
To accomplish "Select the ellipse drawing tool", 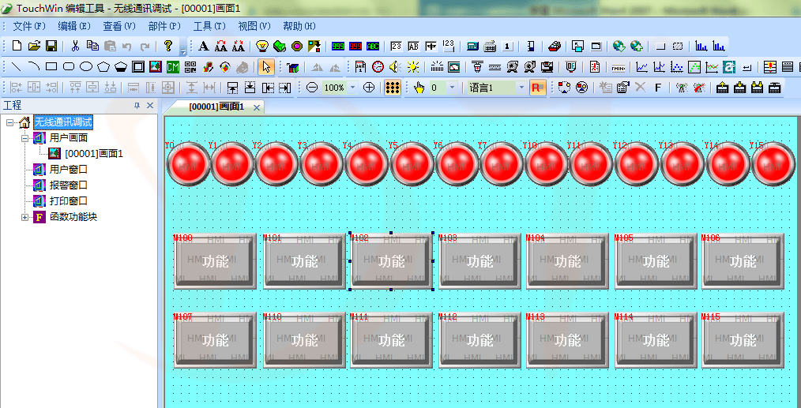I will click(86, 67).
